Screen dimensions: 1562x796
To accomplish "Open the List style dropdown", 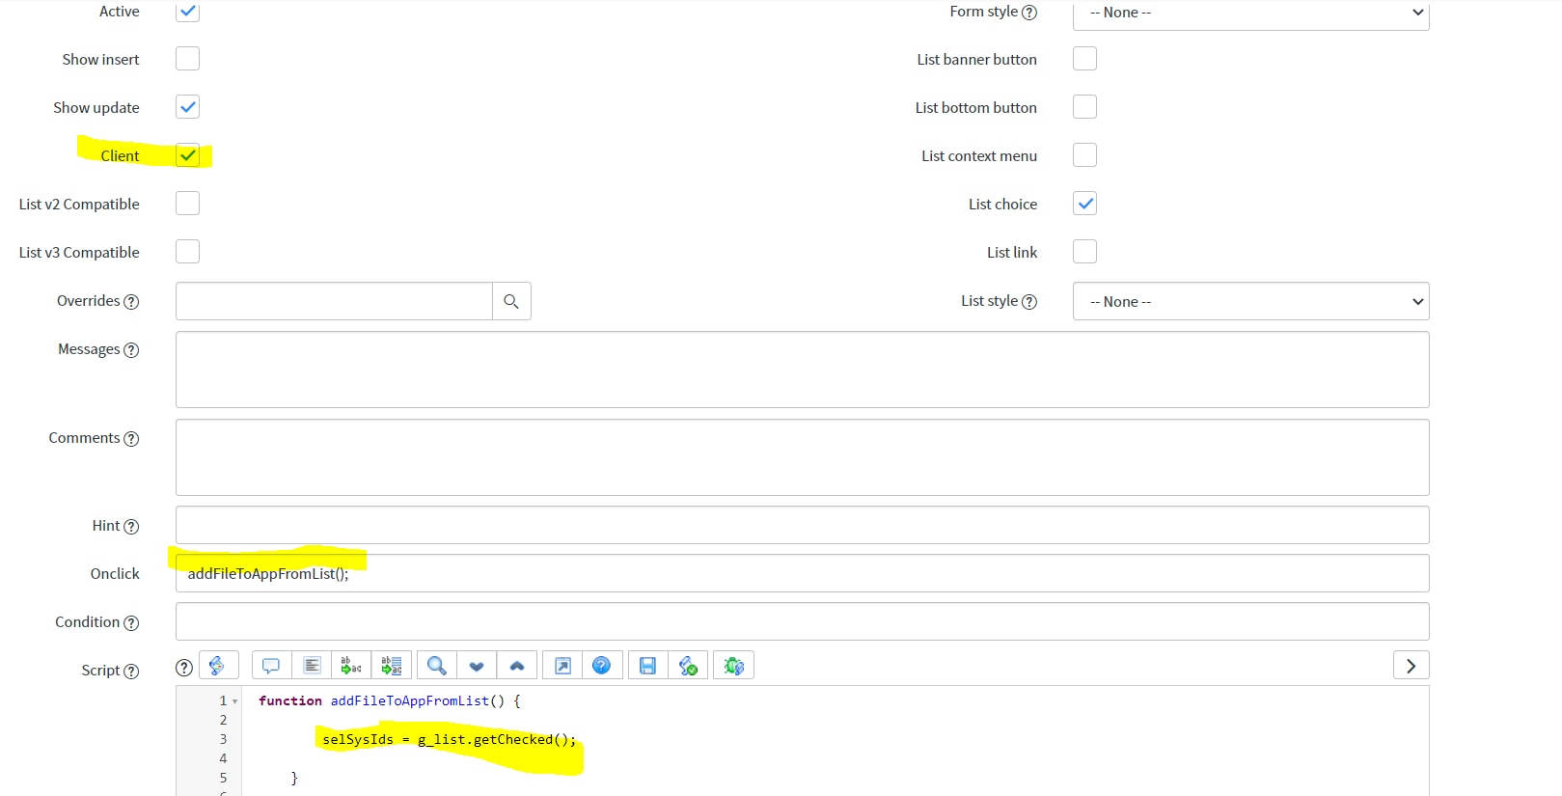I will click(1250, 301).
